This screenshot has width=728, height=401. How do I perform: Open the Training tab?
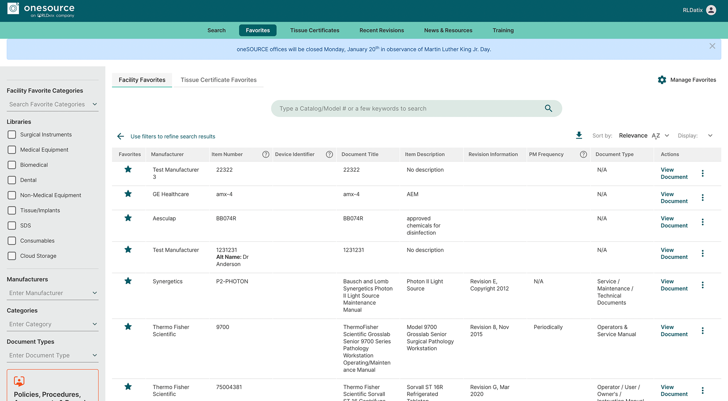(x=503, y=30)
